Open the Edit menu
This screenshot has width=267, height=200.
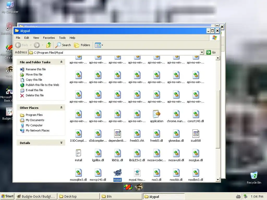(27, 38)
